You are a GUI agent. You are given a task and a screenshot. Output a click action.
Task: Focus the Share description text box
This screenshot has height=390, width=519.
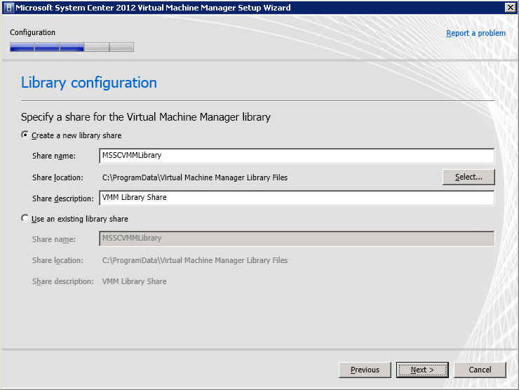pyautogui.click(x=297, y=198)
